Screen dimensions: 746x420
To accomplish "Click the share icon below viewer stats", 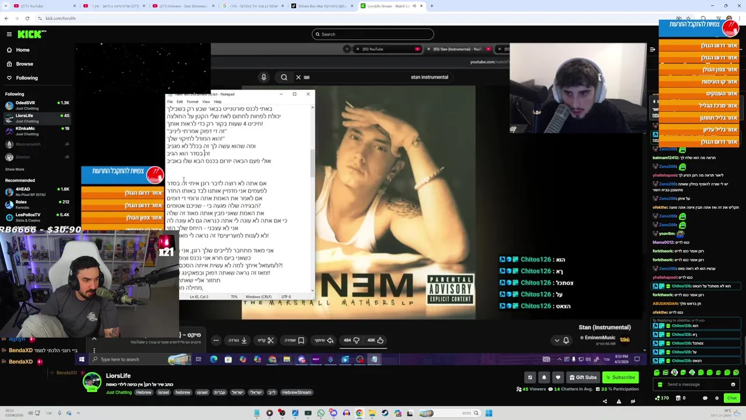I will coord(604,401).
